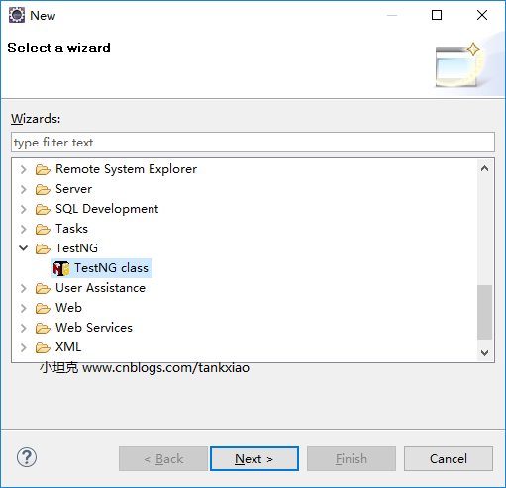
Task: Select the Web label
Action: click(x=68, y=308)
